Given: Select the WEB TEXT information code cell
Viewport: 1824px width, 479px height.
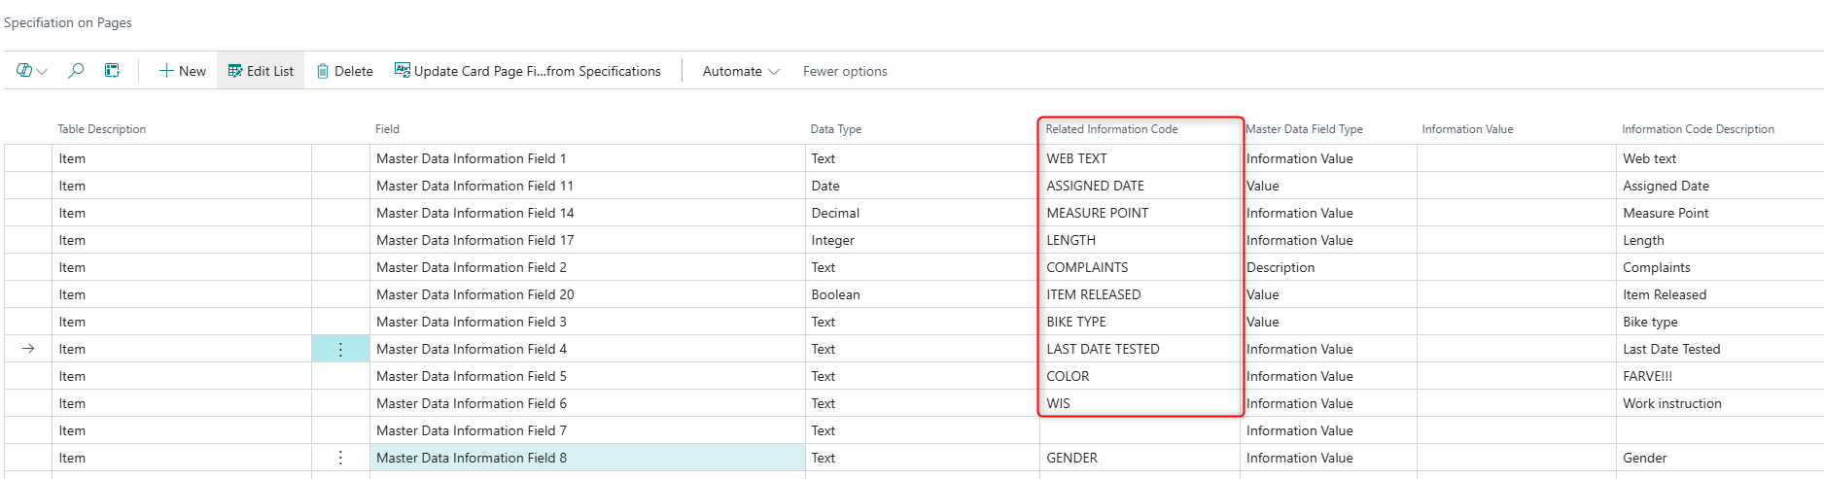Looking at the screenshot, I should pos(1076,158).
